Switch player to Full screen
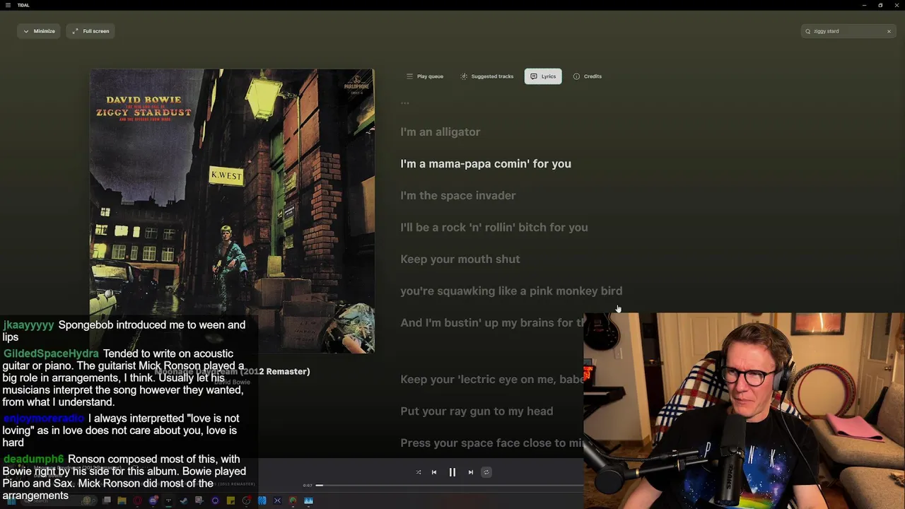Screen dimensions: 905x509 90,31
